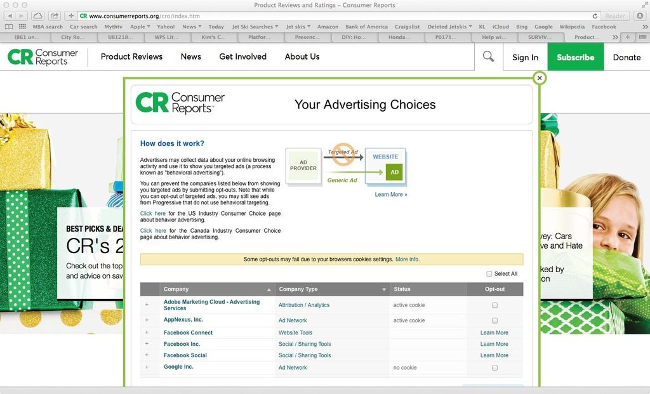Open Learn More for Facebook Connect
Viewport: 650px width, 394px height.
(494, 332)
